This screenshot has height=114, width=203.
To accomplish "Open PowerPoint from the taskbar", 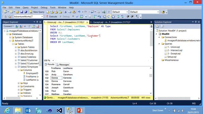I will point(80,111).
